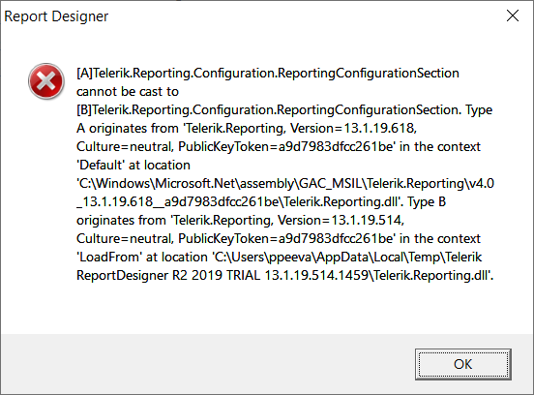Click the OK button

[462, 364]
